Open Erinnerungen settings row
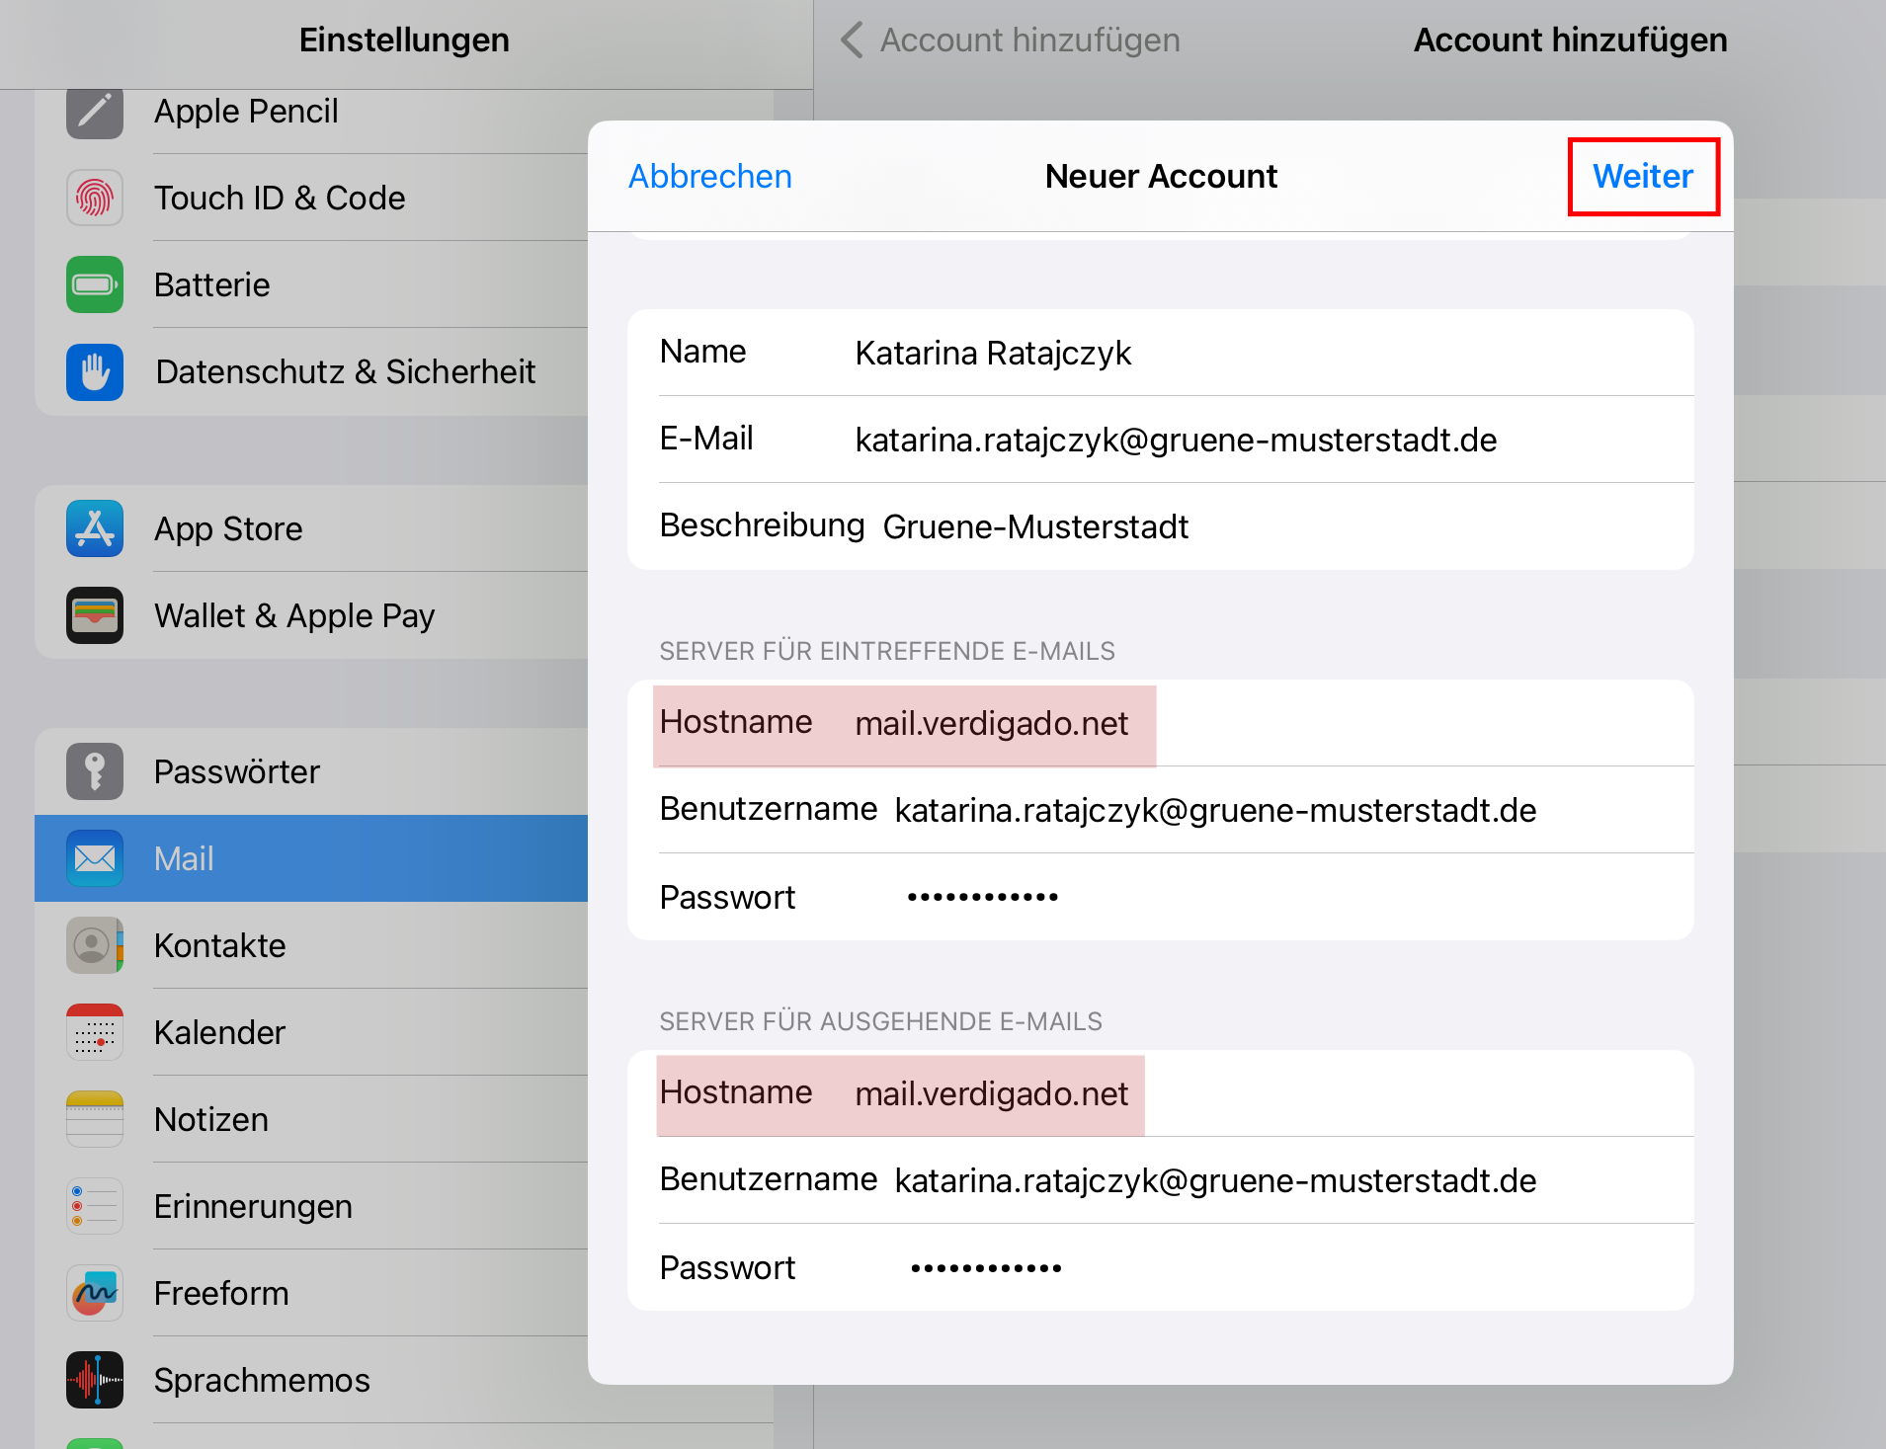Screen dimensions: 1886x1449 click(x=311, y=1206)
